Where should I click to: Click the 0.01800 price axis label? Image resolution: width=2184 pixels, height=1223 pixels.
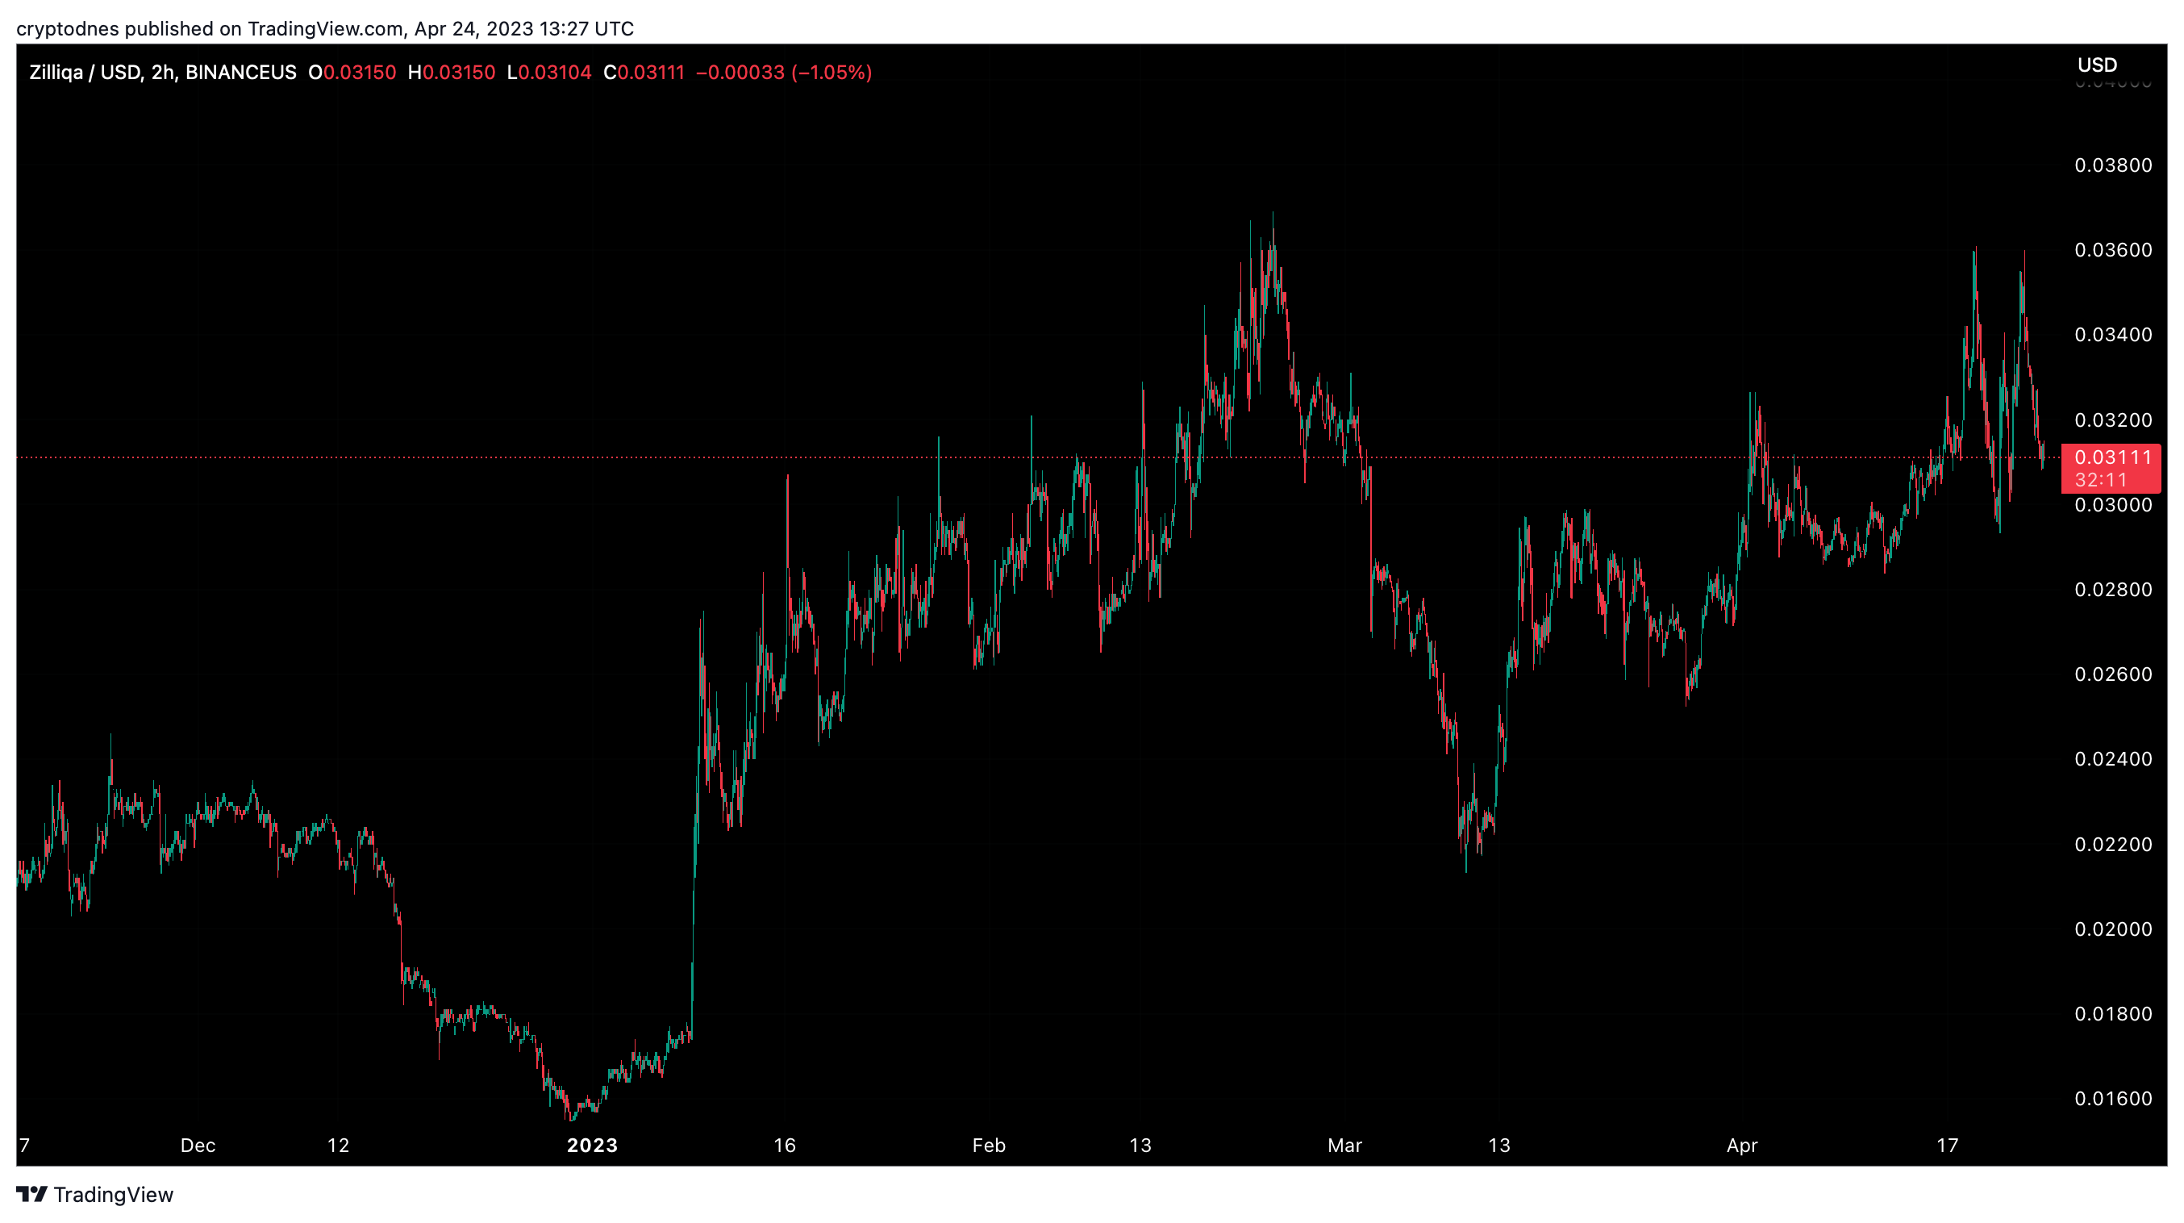pos(2114,1014)
